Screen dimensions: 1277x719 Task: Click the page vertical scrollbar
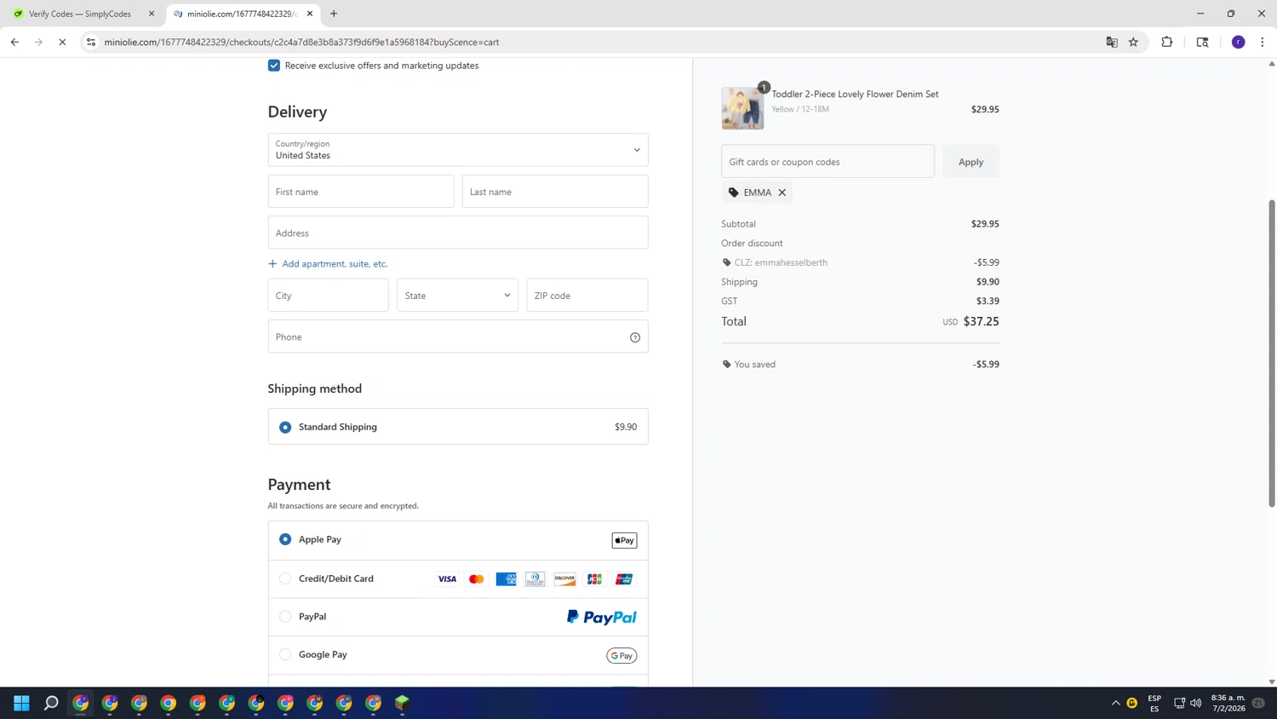click(x=1272, y=354)
